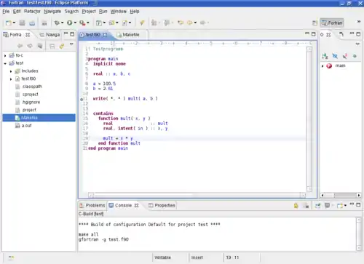Open the Debug configurations dropdown arrow
Image resolution: width=364 pixels, height=264 pixels.
tap(62, 23)
